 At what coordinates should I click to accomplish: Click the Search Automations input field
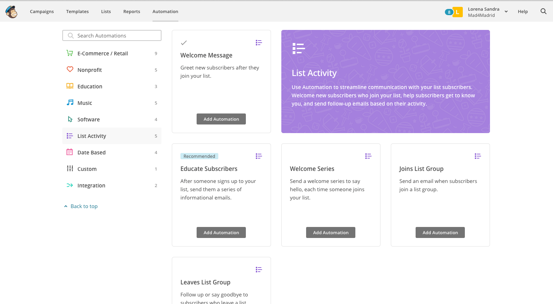[112, 35]
